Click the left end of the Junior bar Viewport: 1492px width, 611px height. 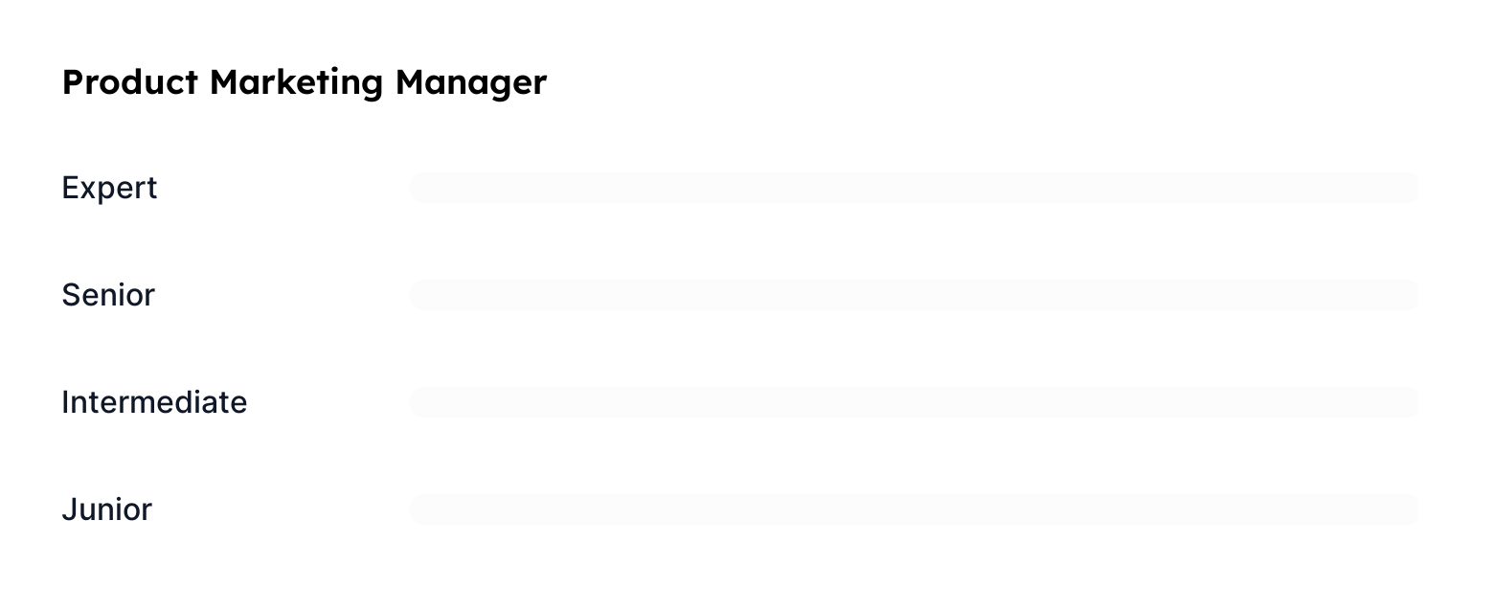coord(419,509)
